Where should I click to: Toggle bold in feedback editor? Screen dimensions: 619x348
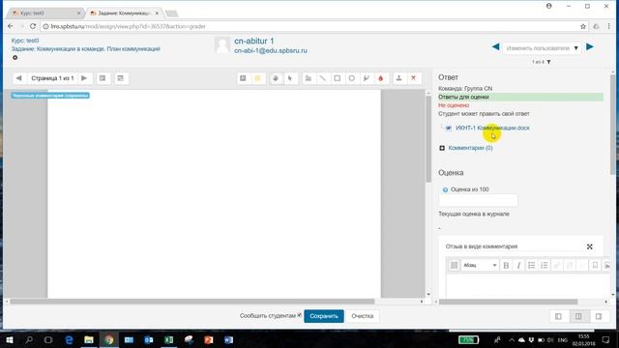click(x=506, y=265)
